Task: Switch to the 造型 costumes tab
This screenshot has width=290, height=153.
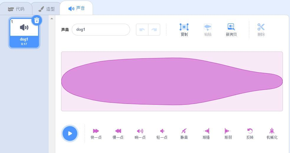Action: [x=46, y=9]
